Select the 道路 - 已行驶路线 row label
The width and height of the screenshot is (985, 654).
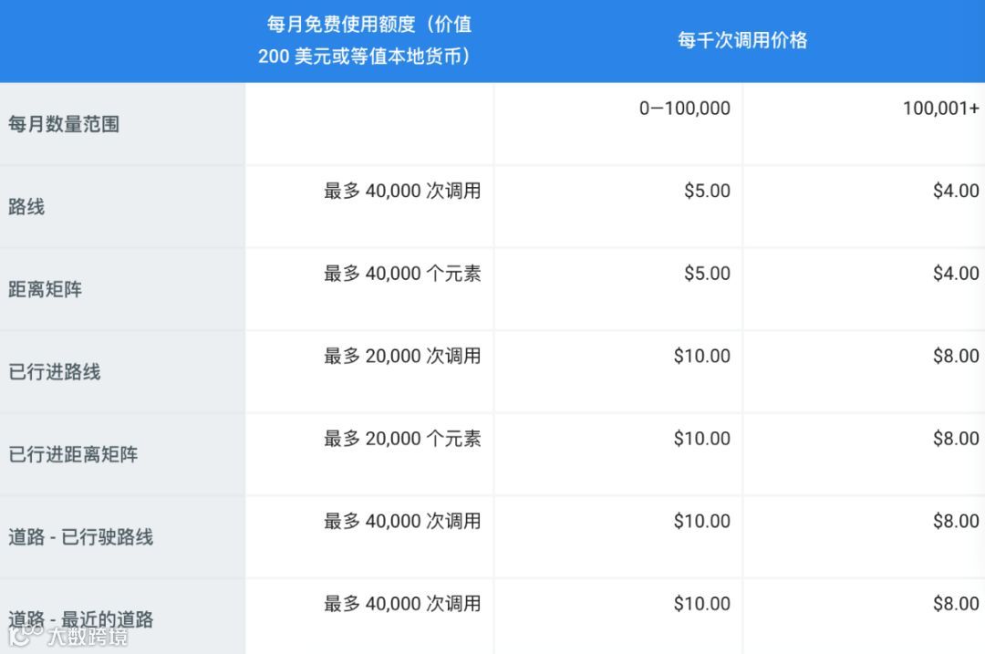click(81, 536)
